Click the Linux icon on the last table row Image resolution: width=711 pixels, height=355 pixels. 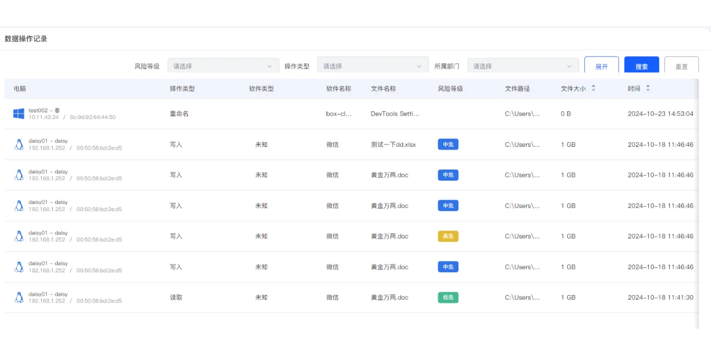point(18,297)
